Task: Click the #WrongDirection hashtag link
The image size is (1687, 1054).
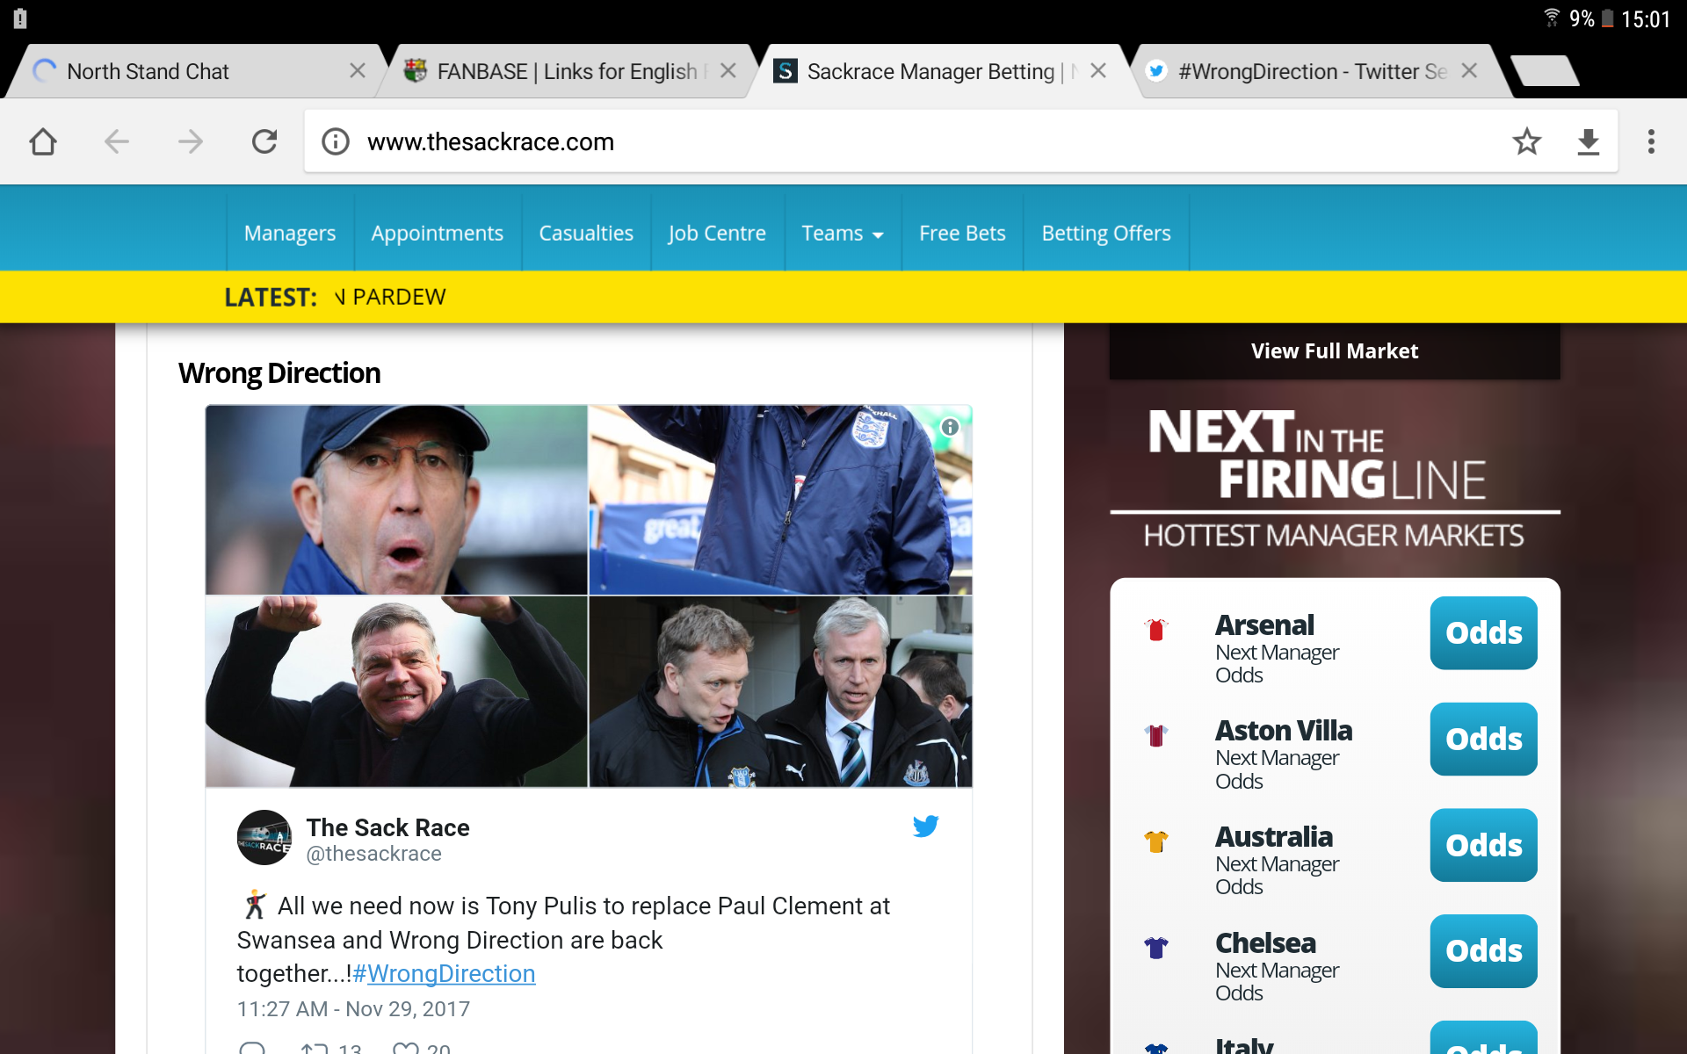Action: 444,973
